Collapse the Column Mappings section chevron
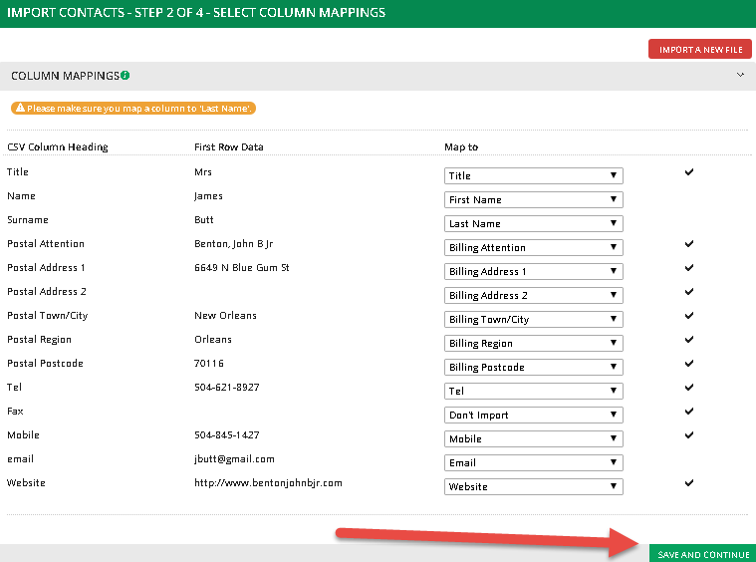756x562 pixels. click(739, 75)
